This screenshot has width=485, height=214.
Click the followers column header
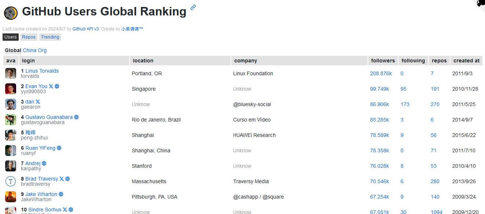(x=383, y=61)
